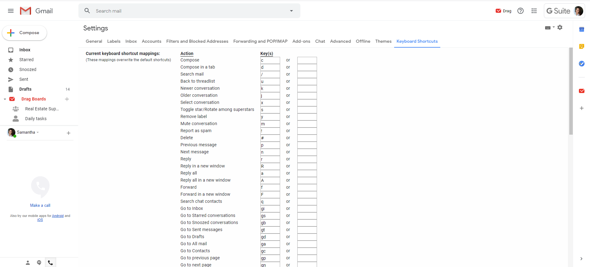Edit alternate key for Mute conversation
This screenshot has height=267, width=590.
[307, 124]
